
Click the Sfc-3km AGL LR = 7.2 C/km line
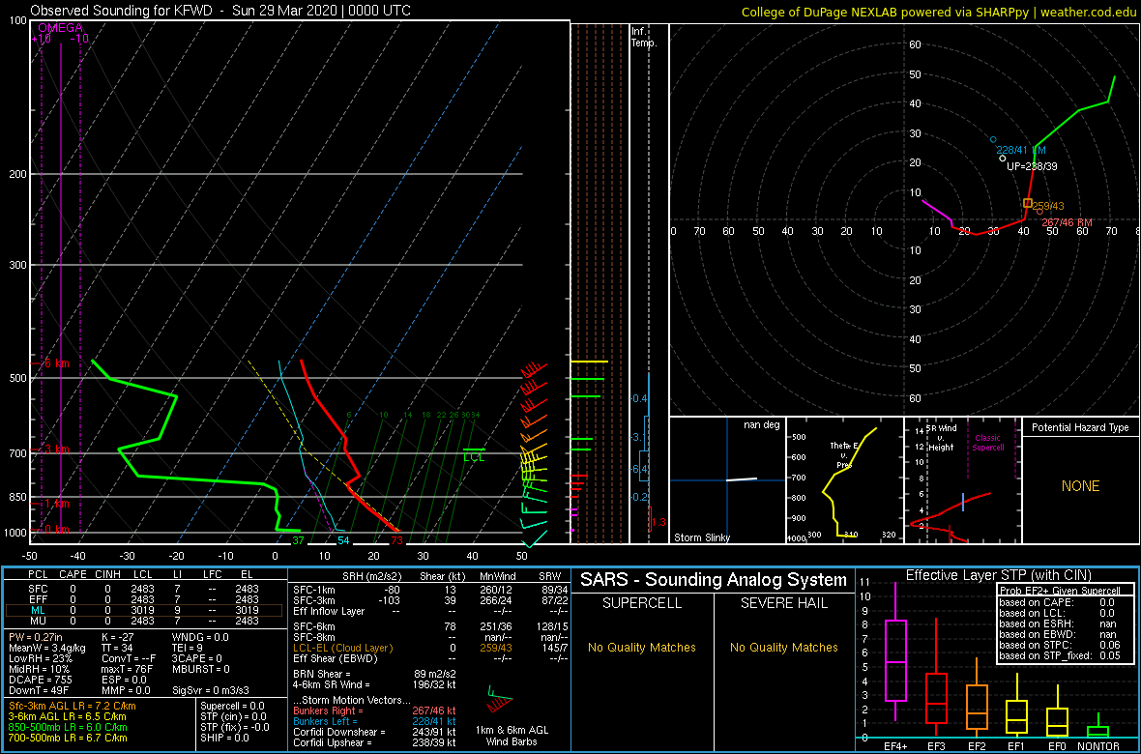pos(73,706)
